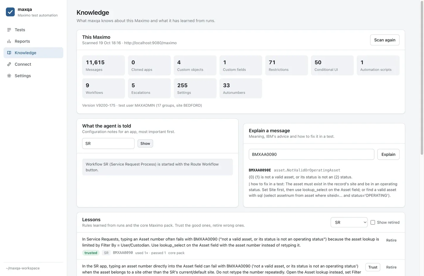Click the Custom objects stat card
Image resolution: width=424 pixels, height=276 pixels.
tap(195, 65)
